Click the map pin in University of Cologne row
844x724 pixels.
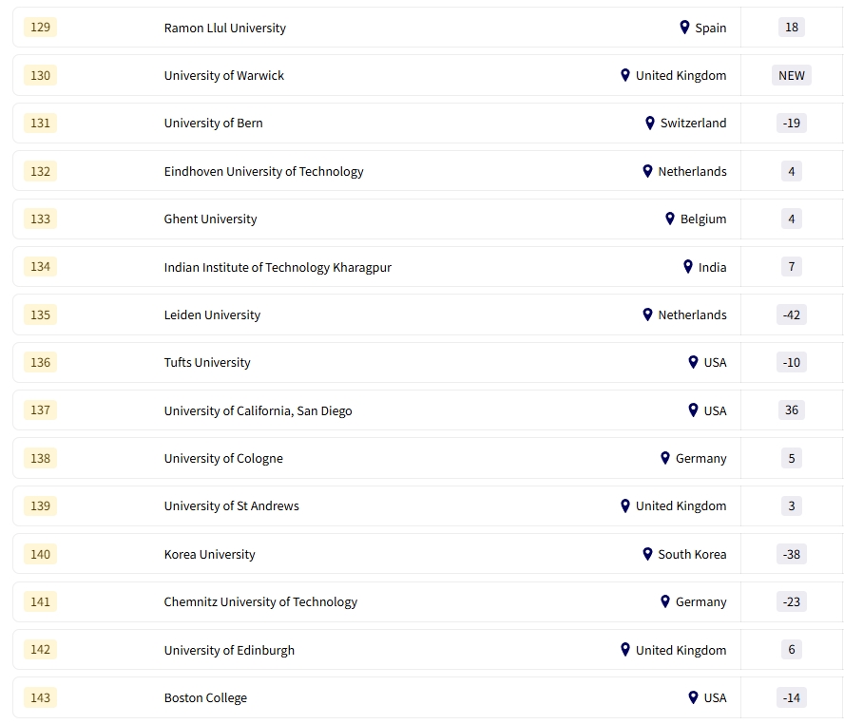(665, 458)
